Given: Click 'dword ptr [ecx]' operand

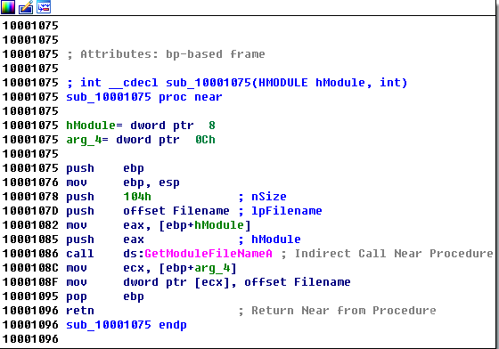Looking at the screenshot, I should pyautogui.click(x=176, y=282).
